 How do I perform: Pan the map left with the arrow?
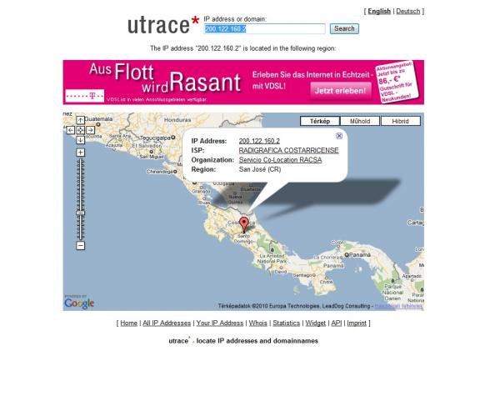pos(71,130)
